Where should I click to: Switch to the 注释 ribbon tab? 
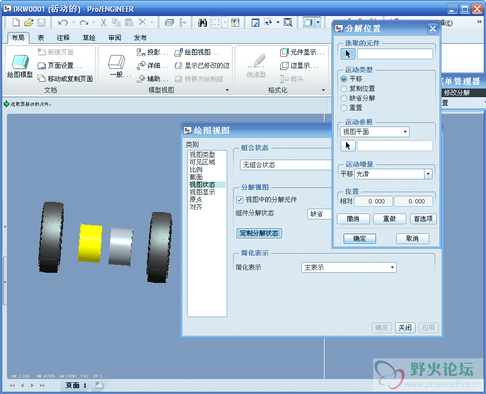coord(63,38)
